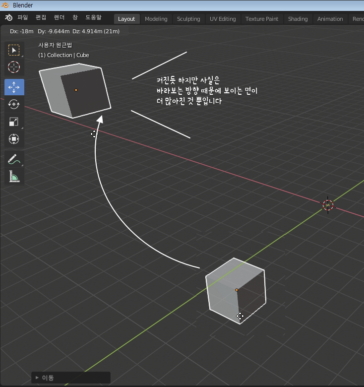Switch to the UV Editing workspace tab
This screenshot has height=387, width=364.
(x=223, y=19)
